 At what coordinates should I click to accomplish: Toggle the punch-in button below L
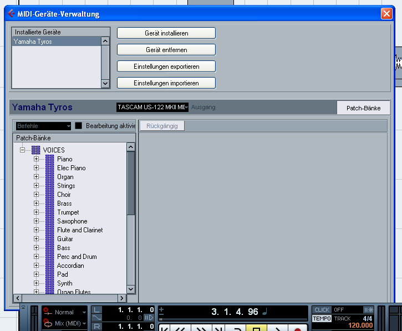(96, 318)
